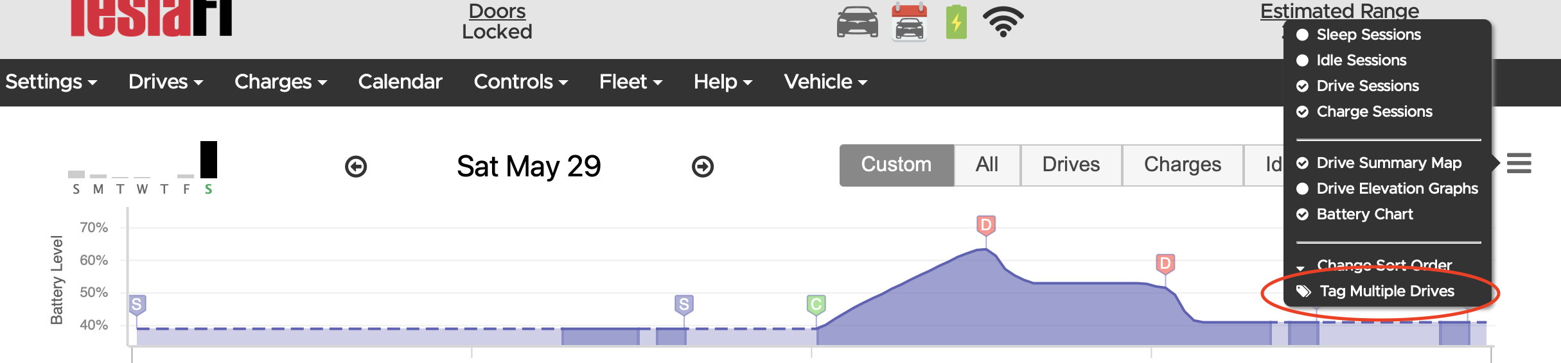Click the gray car status icon
1561x363 pixels.
857,22
